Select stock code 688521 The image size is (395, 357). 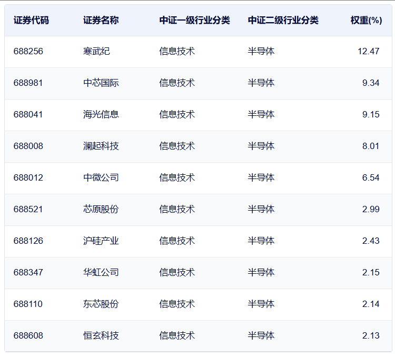(x=28, y=210)
